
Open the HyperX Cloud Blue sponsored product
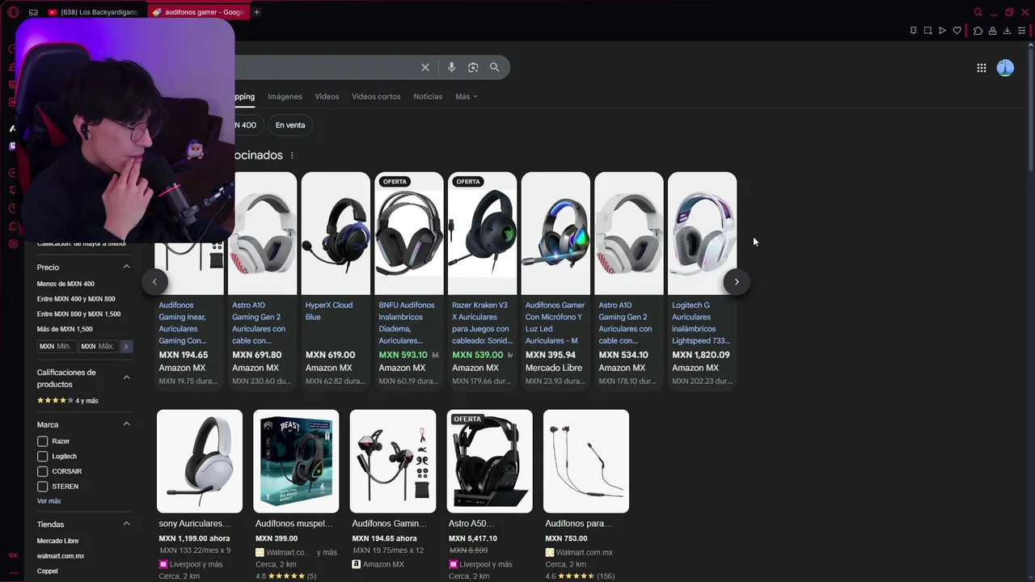click(x=336, y=281)
